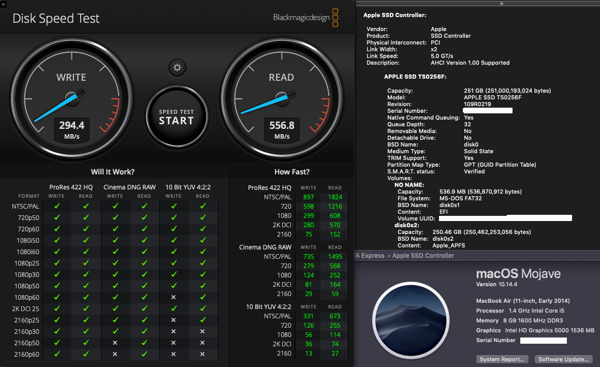Click the 2160p50 Cinema DNG RAW read checkmark
The width and height of the screenshot is (600, 367).
(x=144, y=343)
